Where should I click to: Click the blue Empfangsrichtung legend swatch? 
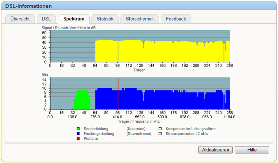tap(78, 134)
